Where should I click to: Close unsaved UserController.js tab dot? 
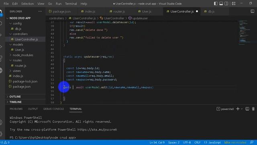pyautogui.click(x=197, y=11)
